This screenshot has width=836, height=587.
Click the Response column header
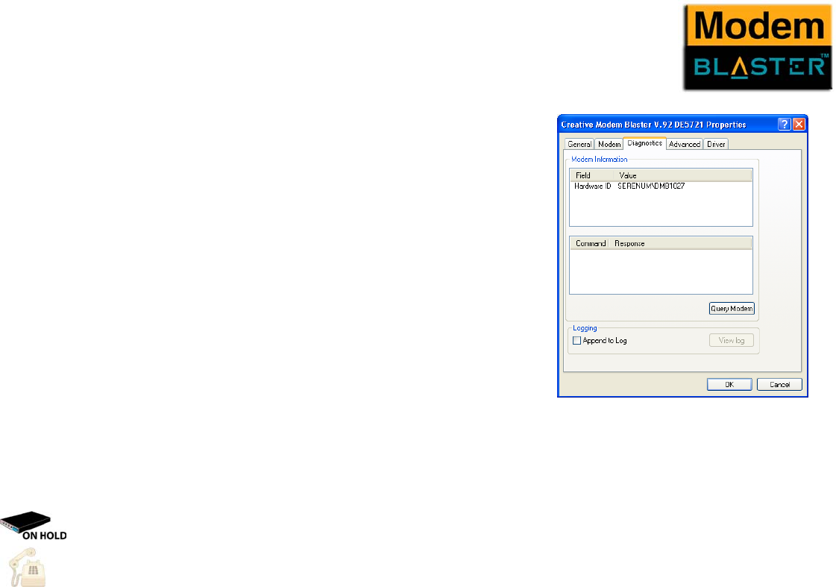click(x=680, y=243)
